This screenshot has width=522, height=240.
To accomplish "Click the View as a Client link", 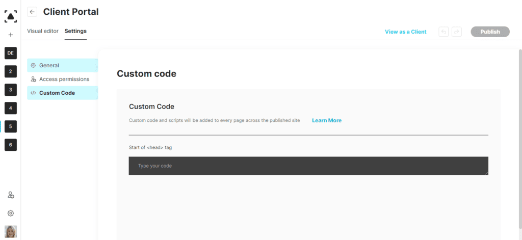I will point(405,32).
